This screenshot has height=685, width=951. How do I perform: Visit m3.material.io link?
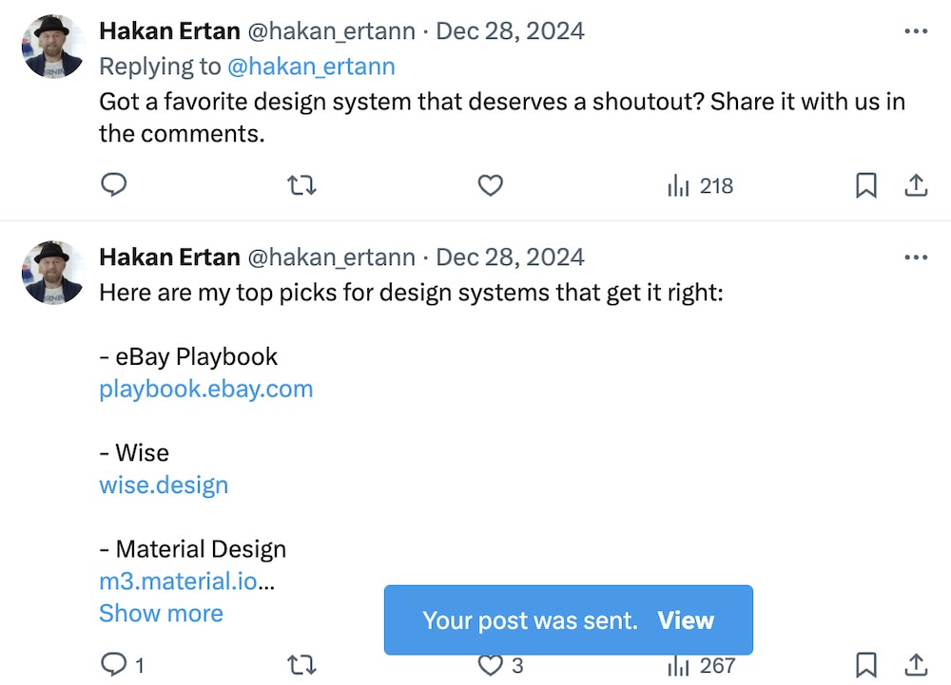tap(178, 581)
